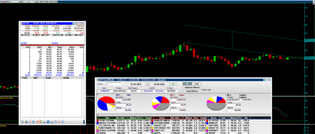This screenshot has width=315, height=134.
Task: Expand the toolbar overflow handle in GIPTA window
Action: (84, 122)
